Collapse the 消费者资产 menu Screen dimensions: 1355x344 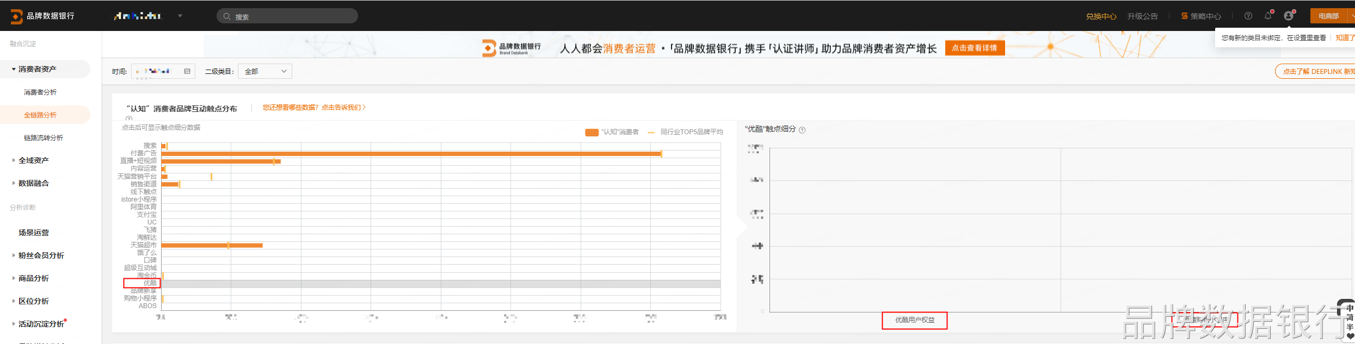coord(45,69)
